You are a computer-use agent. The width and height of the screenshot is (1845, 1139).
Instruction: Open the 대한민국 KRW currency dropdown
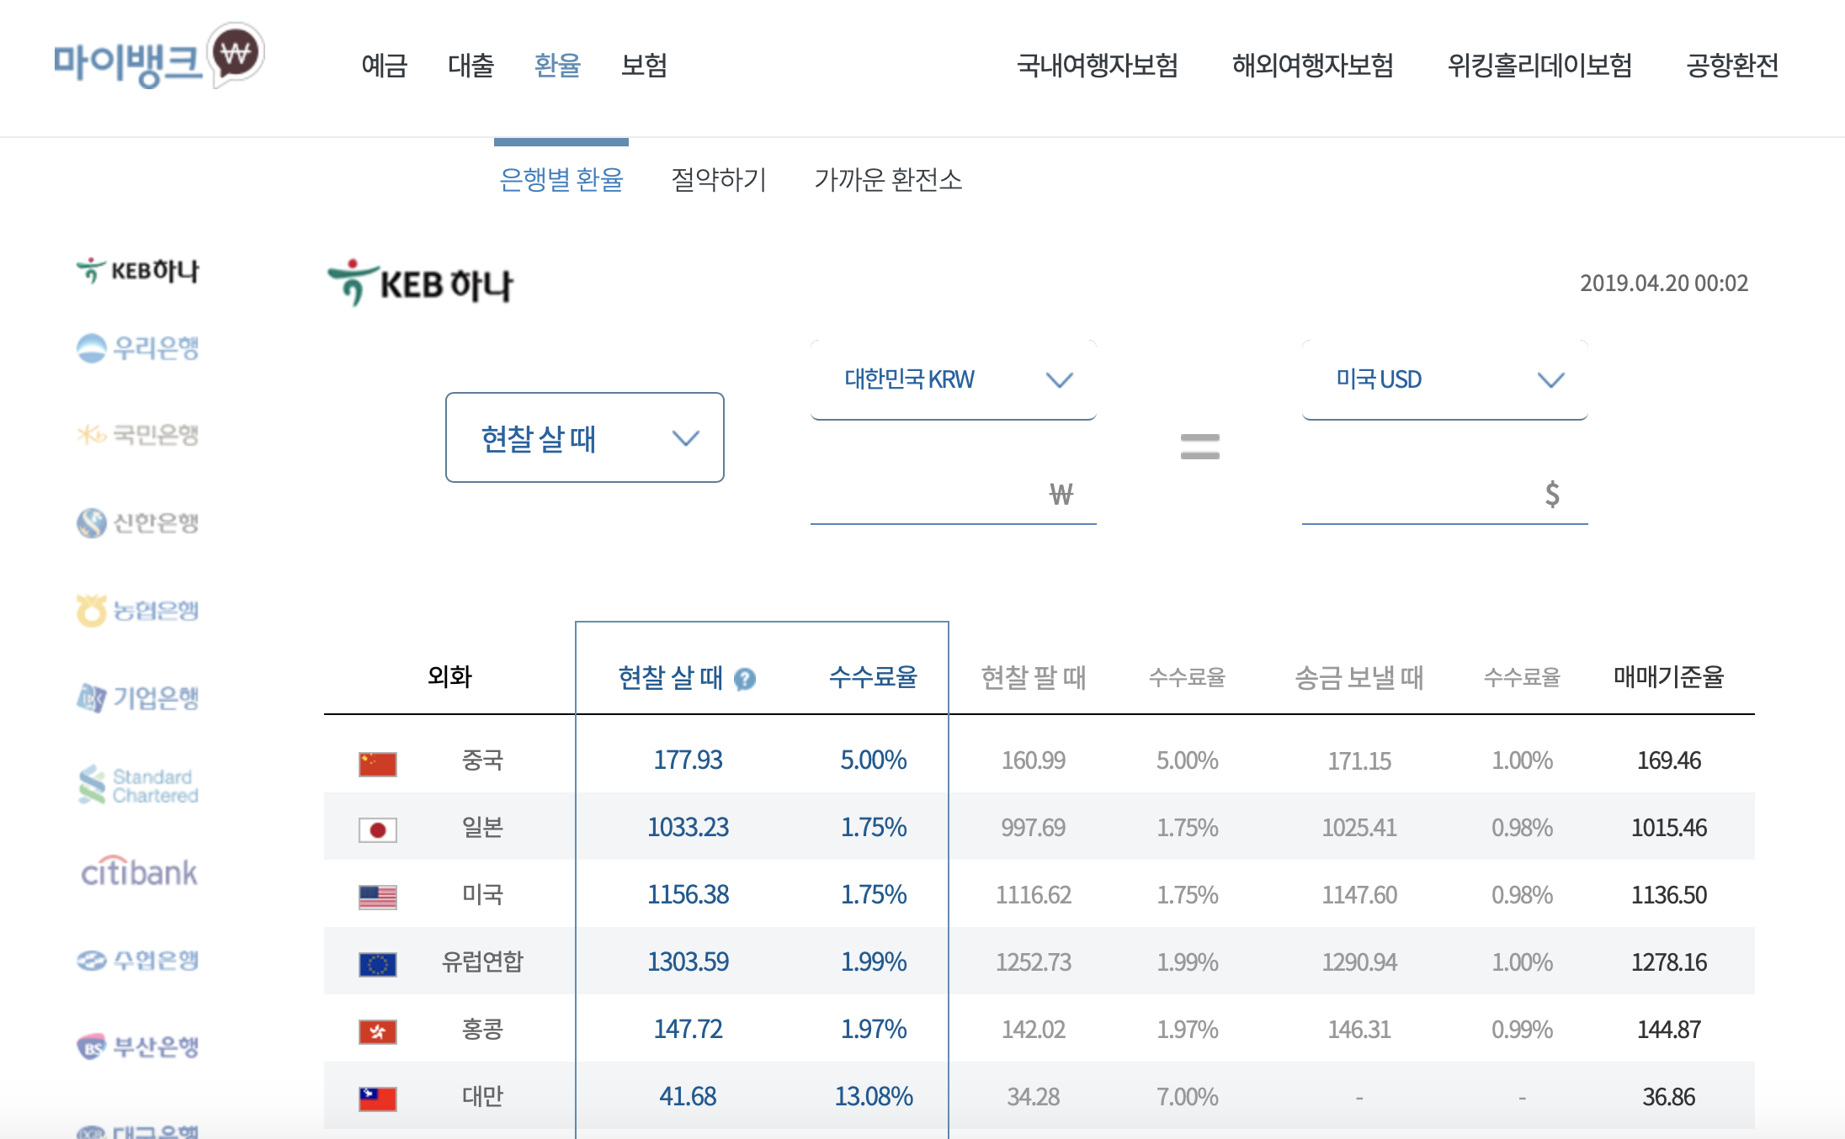pyautogui.click(x=953, y=379)
